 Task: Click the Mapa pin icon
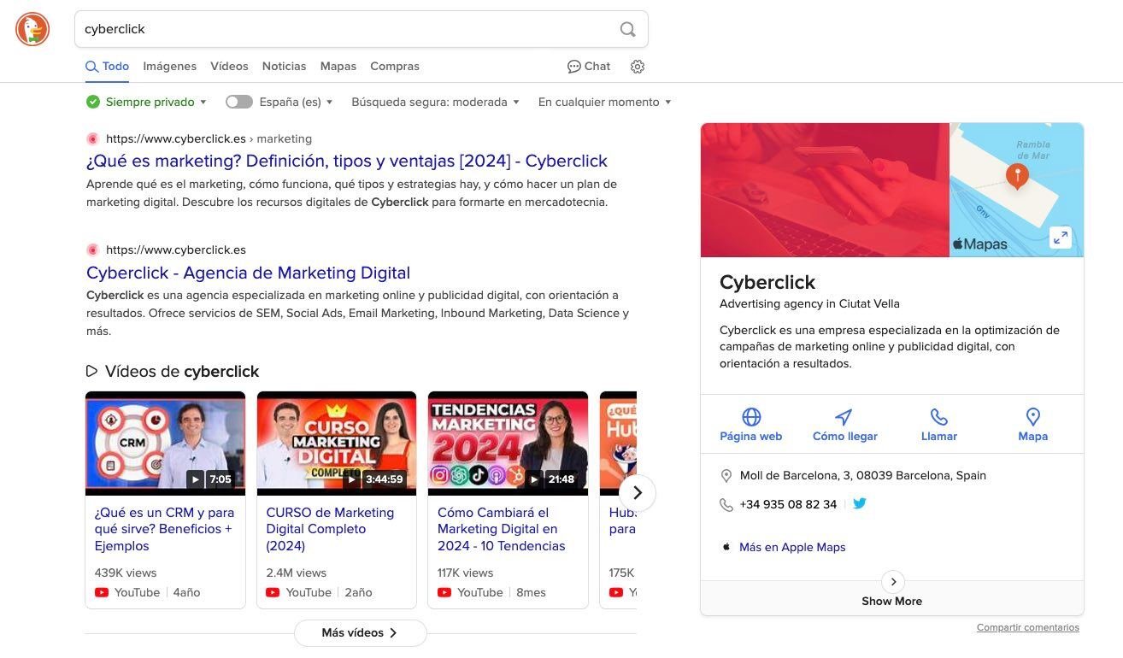(1033, 417)
